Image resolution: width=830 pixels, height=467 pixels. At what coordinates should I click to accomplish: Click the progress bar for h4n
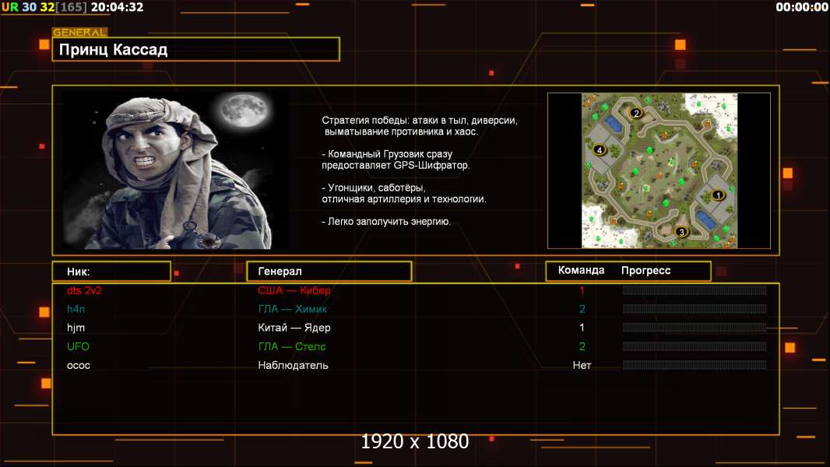coord(695,309)
